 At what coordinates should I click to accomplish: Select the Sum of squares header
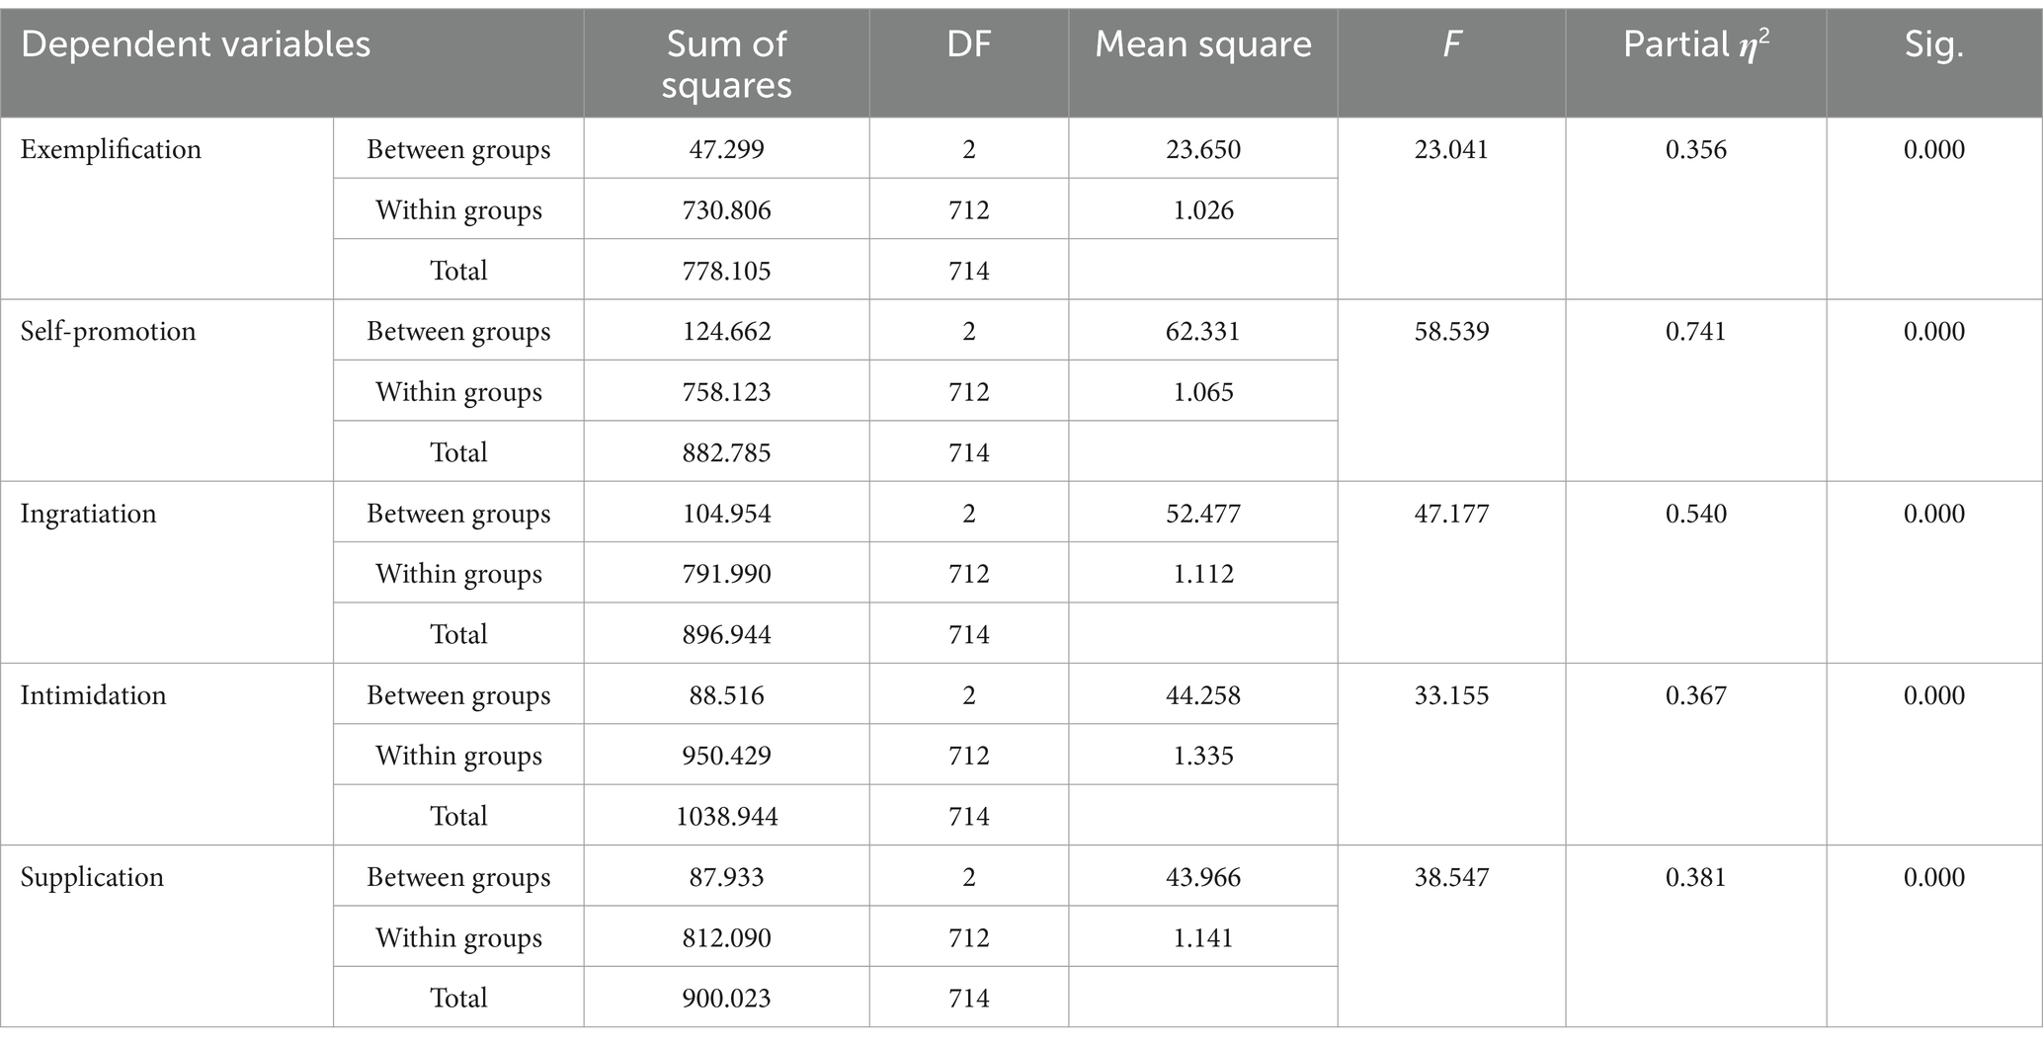(x=726, y=64)
